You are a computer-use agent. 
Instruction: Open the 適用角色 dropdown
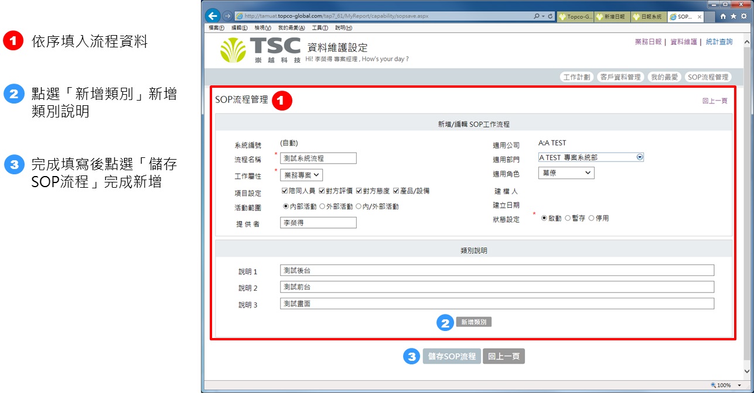click(x=566, y=173)
